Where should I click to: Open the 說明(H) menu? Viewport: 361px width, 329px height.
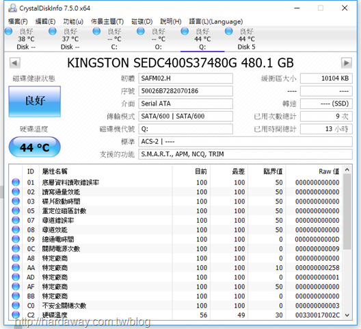pyautogui.click(x=171, y=22)
